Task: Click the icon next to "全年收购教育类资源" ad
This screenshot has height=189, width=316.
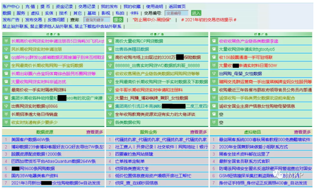Action: [x=110, y=114]
